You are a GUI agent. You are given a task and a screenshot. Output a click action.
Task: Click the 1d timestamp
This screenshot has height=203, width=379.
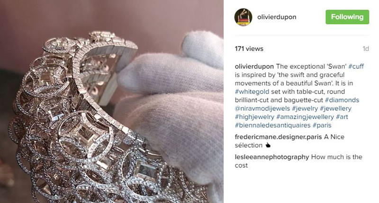coord(366,49)
